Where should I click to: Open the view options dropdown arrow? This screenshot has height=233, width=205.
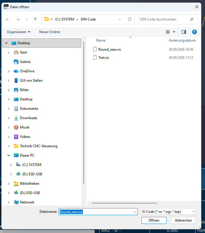pyautogui.click(x=174, y=32)
